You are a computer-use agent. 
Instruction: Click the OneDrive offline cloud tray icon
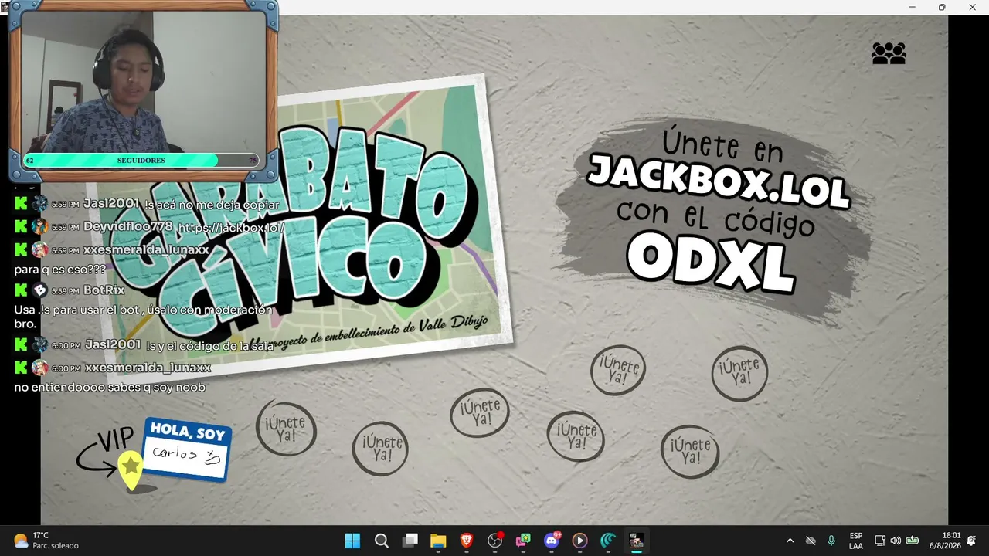[x=811, y=541]
